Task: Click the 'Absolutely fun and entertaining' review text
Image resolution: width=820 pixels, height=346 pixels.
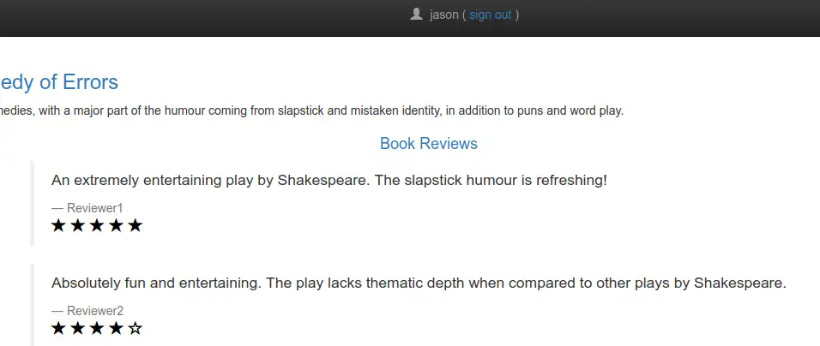Action: (419, 283)
